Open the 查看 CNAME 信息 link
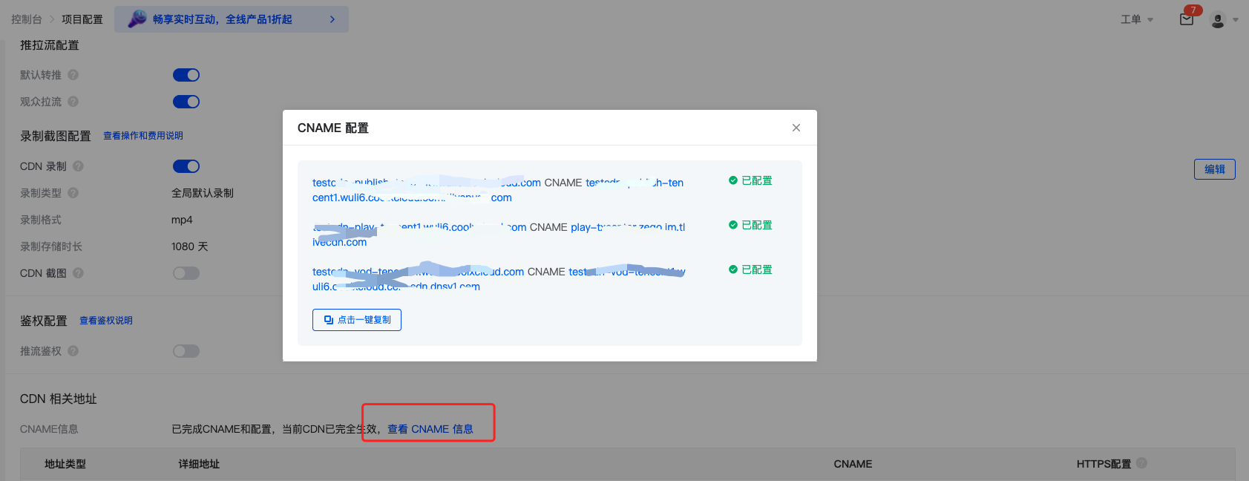The height and width of the screenshot is (481, 1249). click(430, 429)
